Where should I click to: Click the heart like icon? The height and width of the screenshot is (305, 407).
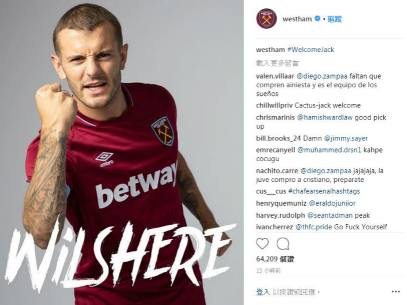point(262,244)
